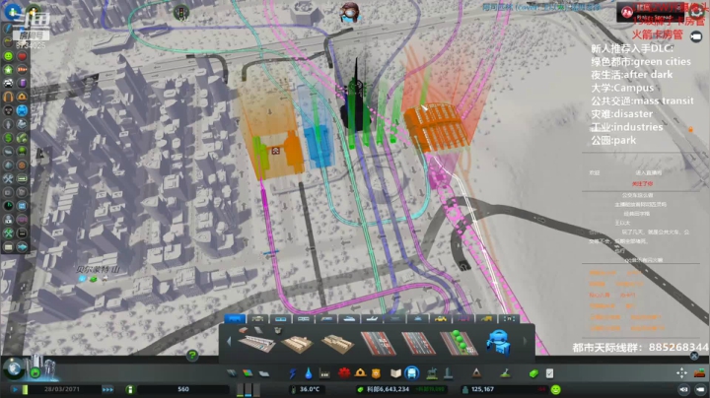The image size is (710, 398).
Task: Toggle the green star levels info view
Action: click(9, 70)
